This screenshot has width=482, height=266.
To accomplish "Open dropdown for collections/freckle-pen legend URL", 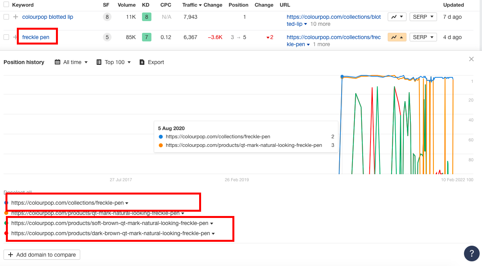I will tap(127, 203).
